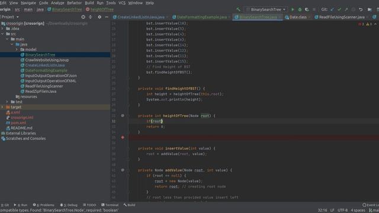Switch to Date.class tab
The height and width of the screenshot is (213, 379).
[x=298, y=17]
